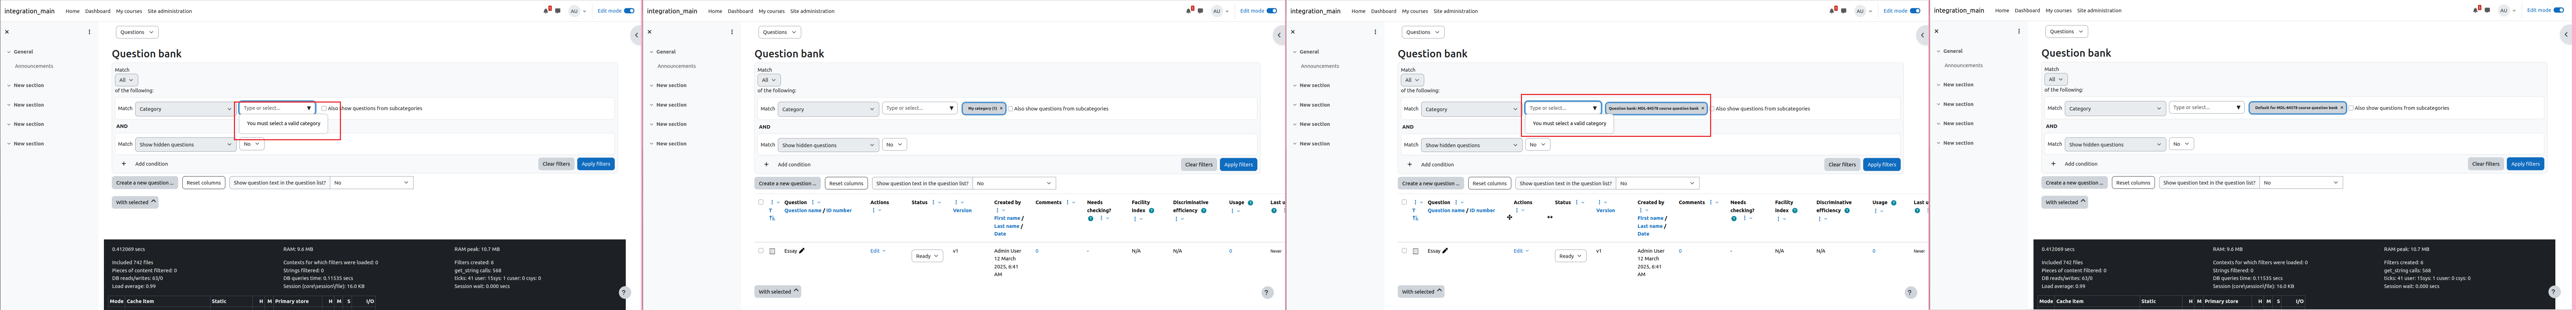Open Questions tertiary menu in the second screenshot

[780, 32]
